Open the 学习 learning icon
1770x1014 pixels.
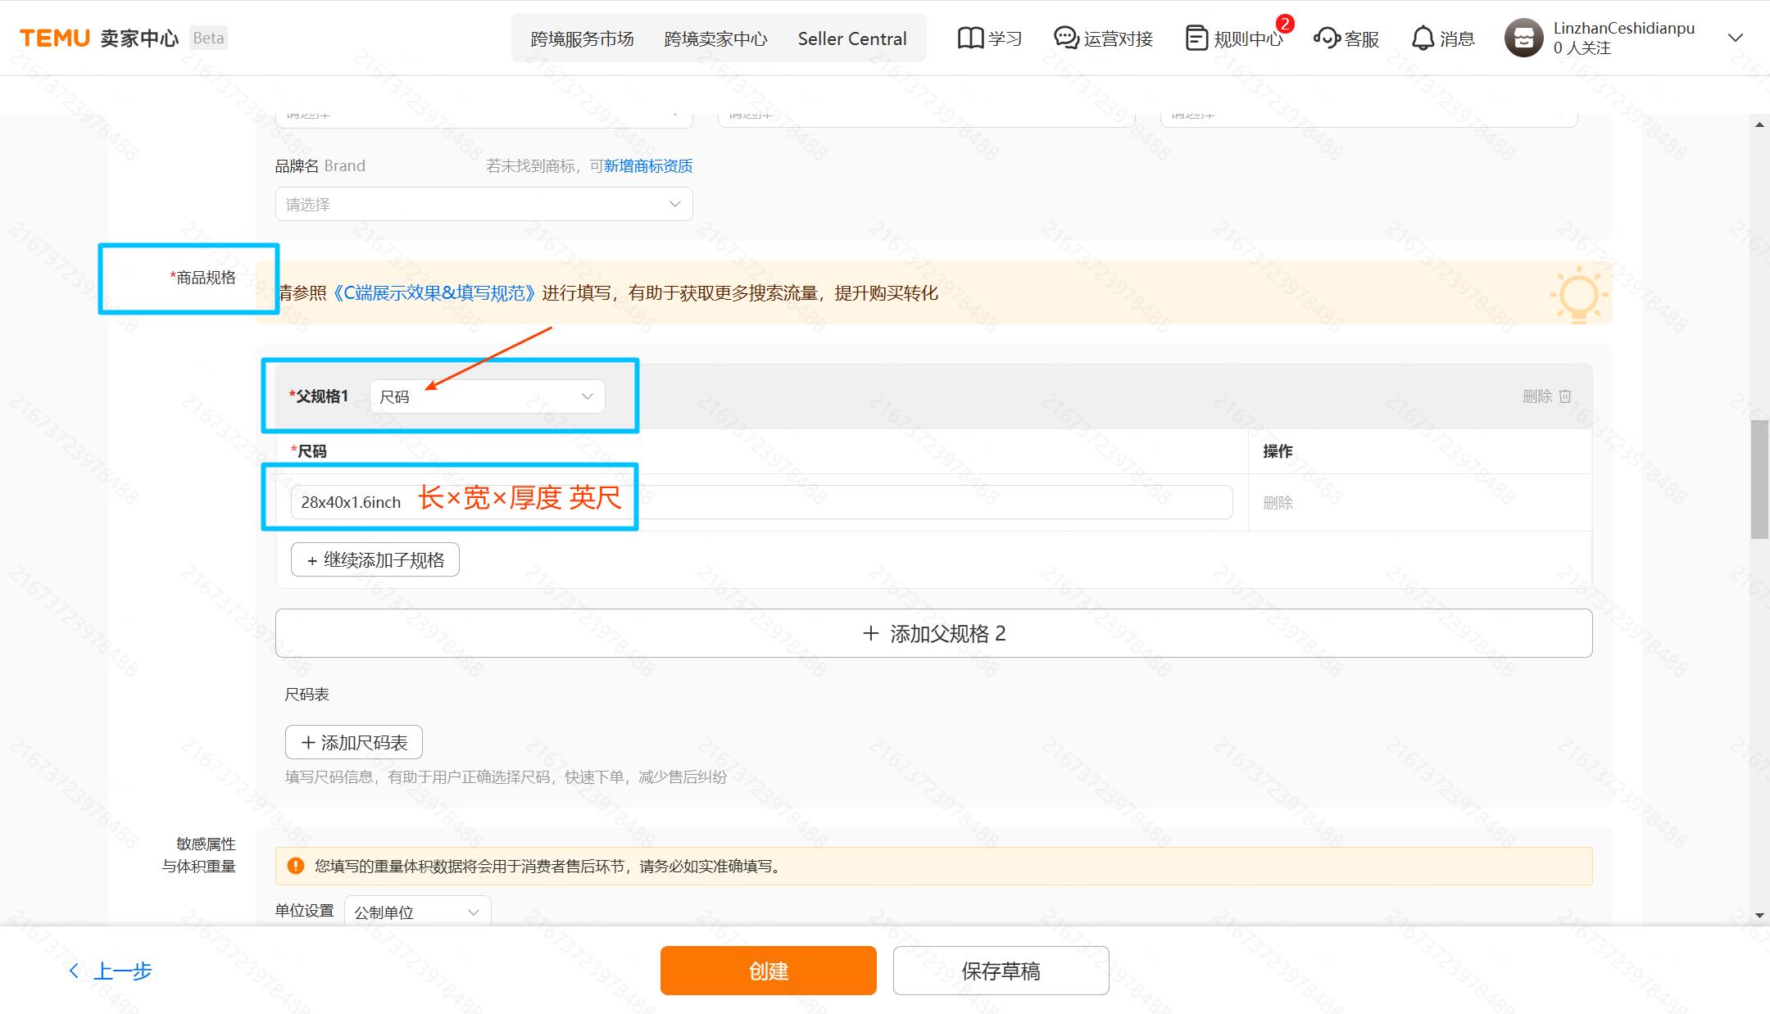988,38
